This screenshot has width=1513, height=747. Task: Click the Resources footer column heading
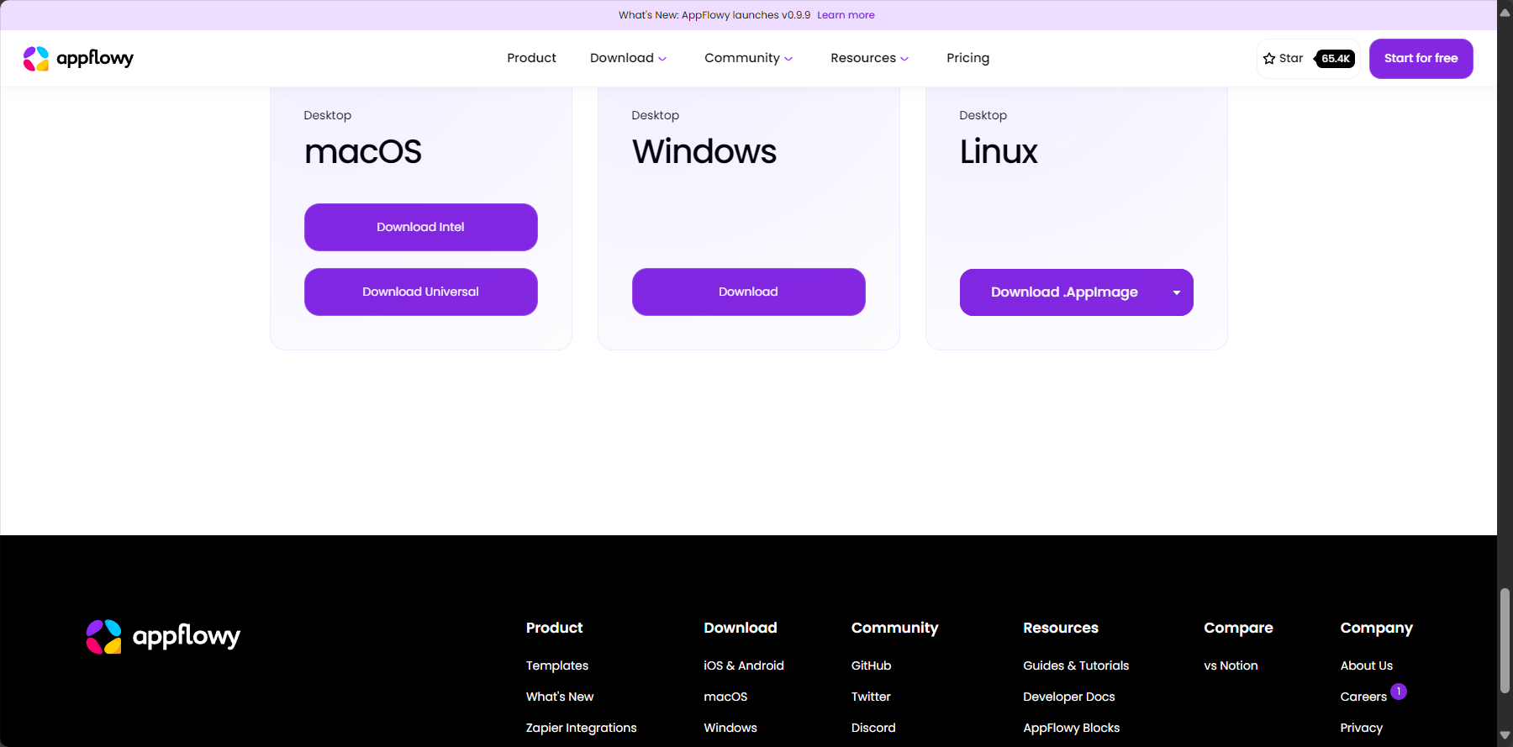coord(1061,628)
